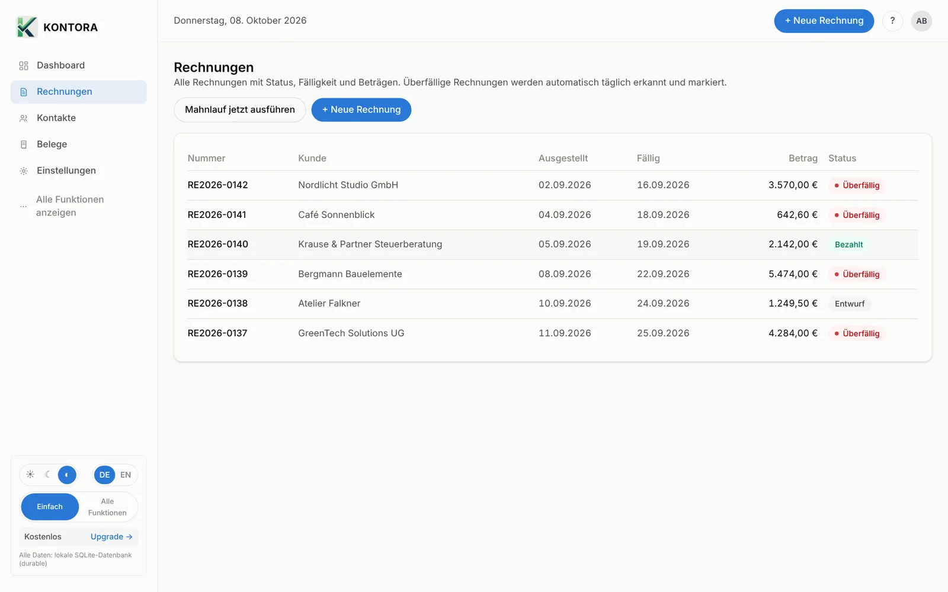Click the Bezahlt status badge

click(x=849, y=244)
